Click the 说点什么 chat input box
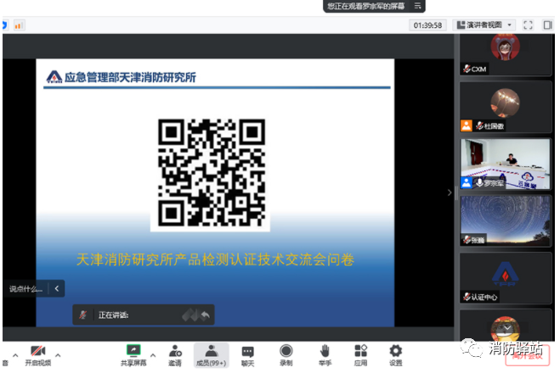Viewport: 560px width, 373px height. point(25,288)
